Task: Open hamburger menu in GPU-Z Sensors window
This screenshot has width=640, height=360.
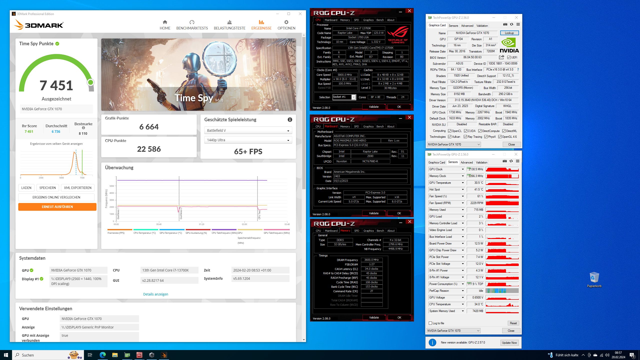Action: [518, 161]
